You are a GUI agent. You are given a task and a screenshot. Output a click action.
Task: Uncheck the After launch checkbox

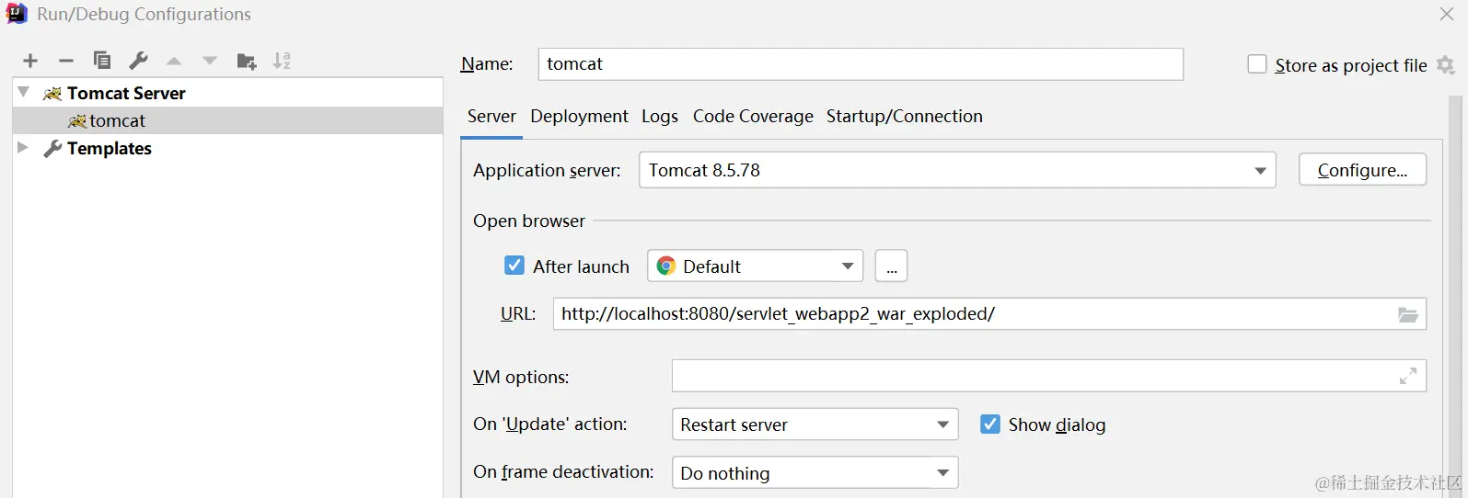(x=514, y=266)
